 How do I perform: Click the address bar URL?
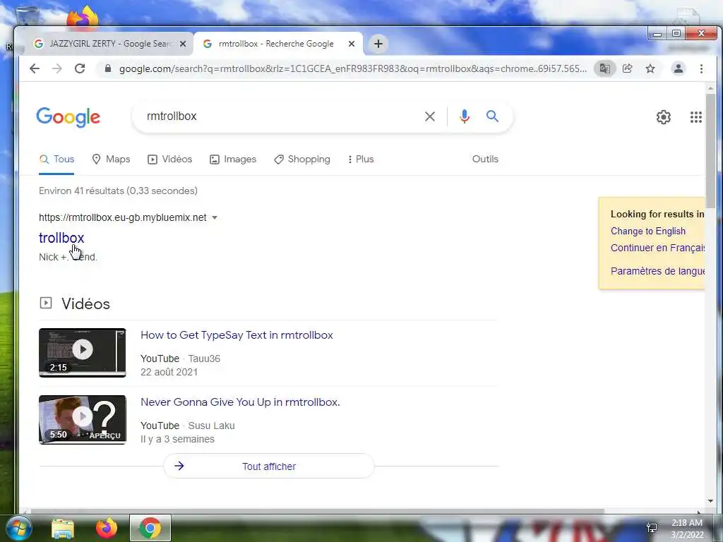(352, 68)
